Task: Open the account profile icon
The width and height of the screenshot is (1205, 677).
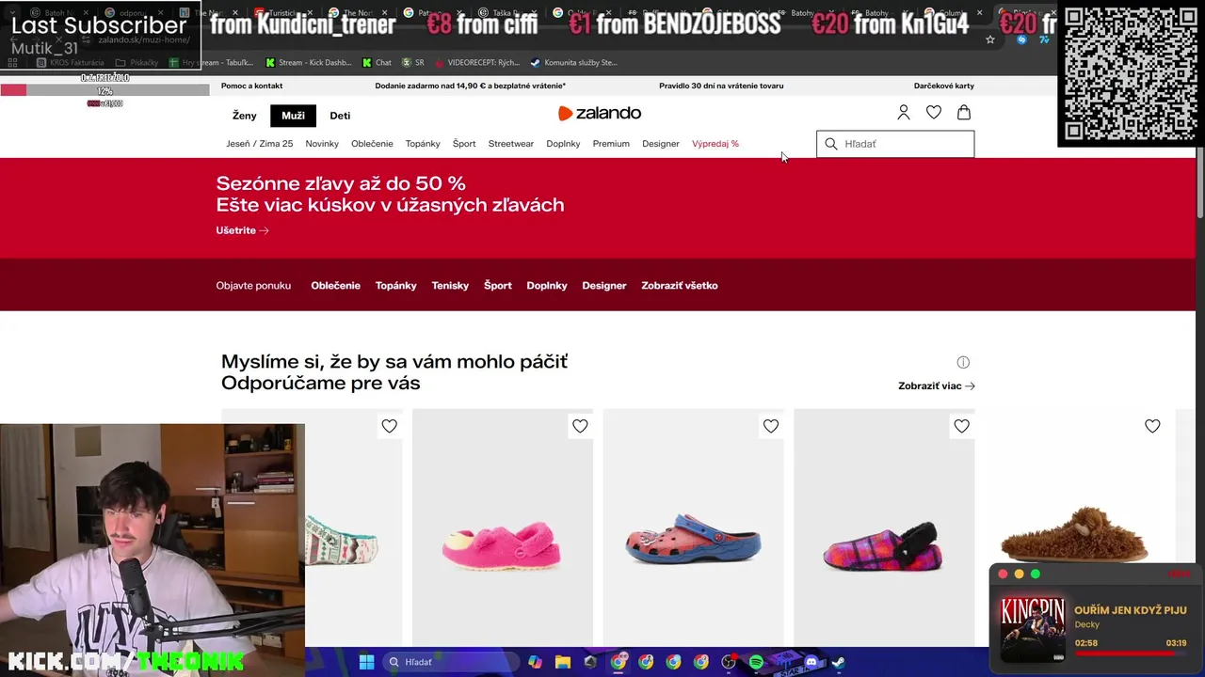Action: (x=904, y=113)
